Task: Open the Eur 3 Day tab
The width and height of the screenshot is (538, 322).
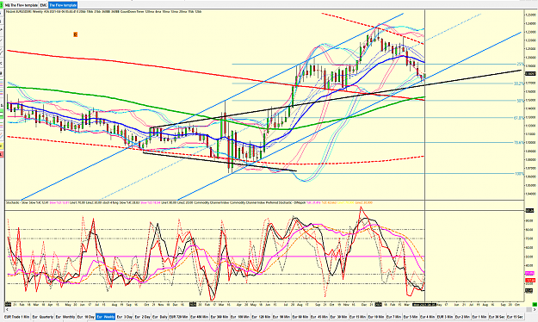Action: pyautogui.click(x=125, y=317)
